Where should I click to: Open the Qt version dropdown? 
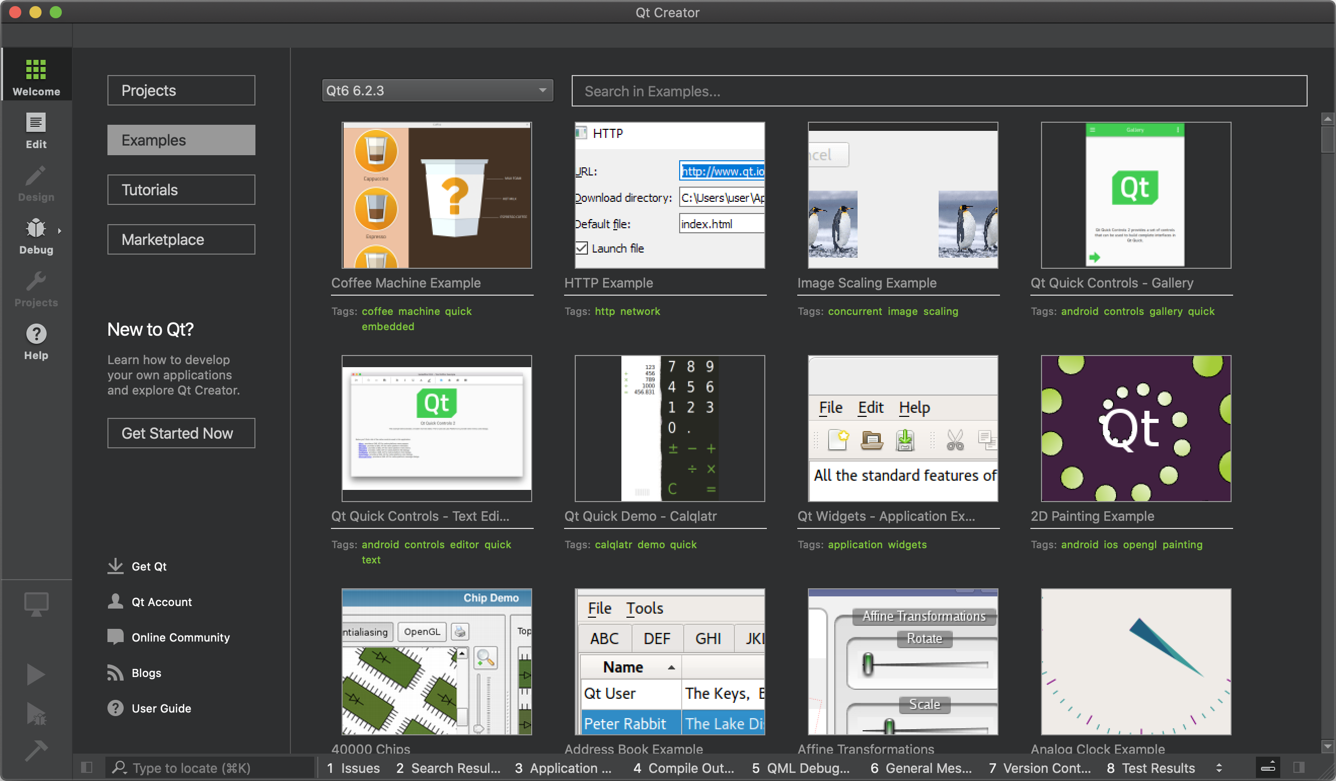[x=437, y=90]
